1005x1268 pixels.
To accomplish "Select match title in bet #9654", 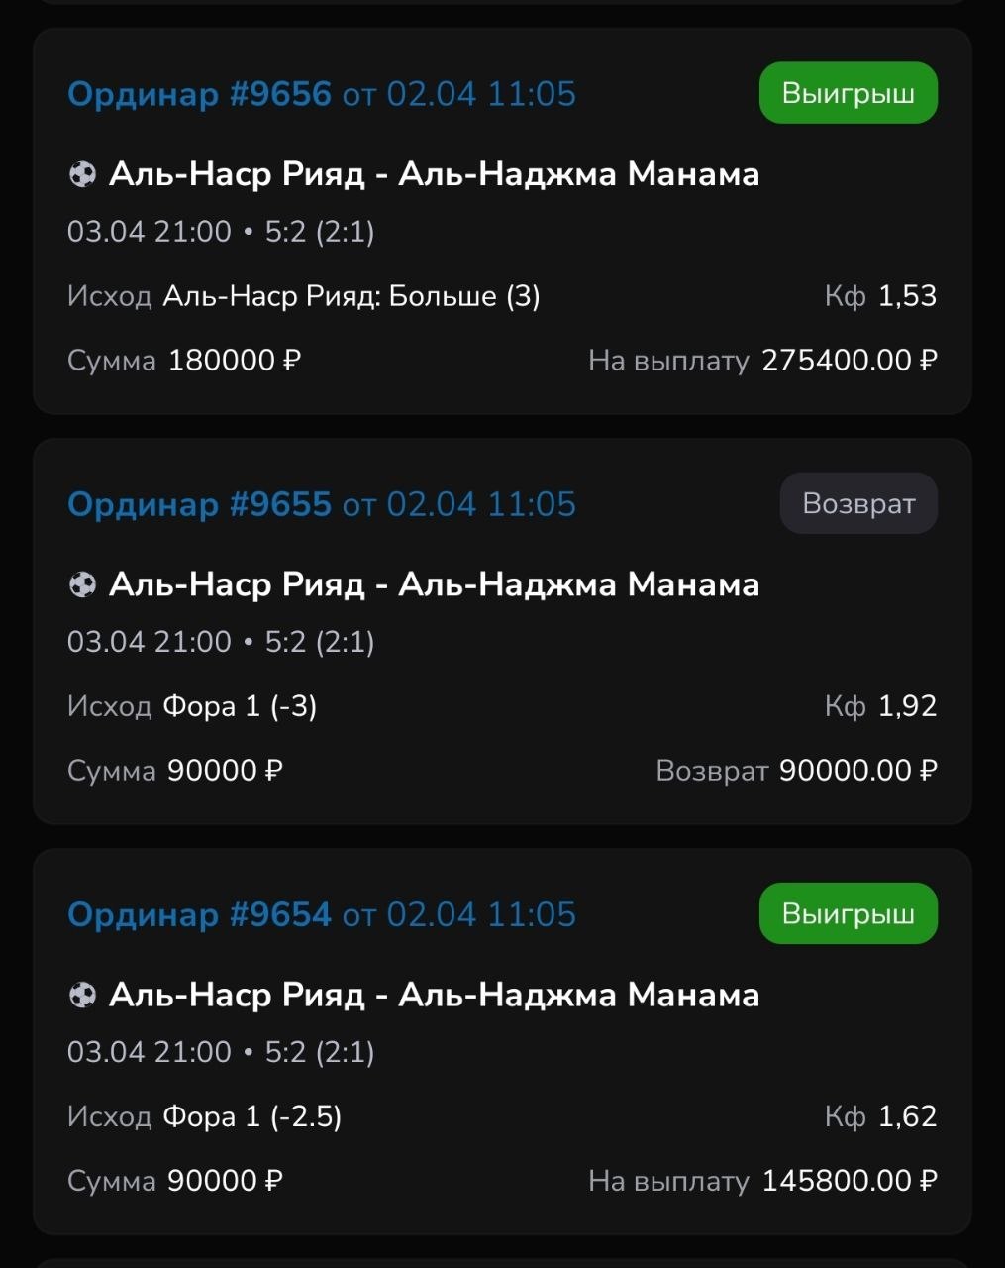I will click(x=434, y=995).
